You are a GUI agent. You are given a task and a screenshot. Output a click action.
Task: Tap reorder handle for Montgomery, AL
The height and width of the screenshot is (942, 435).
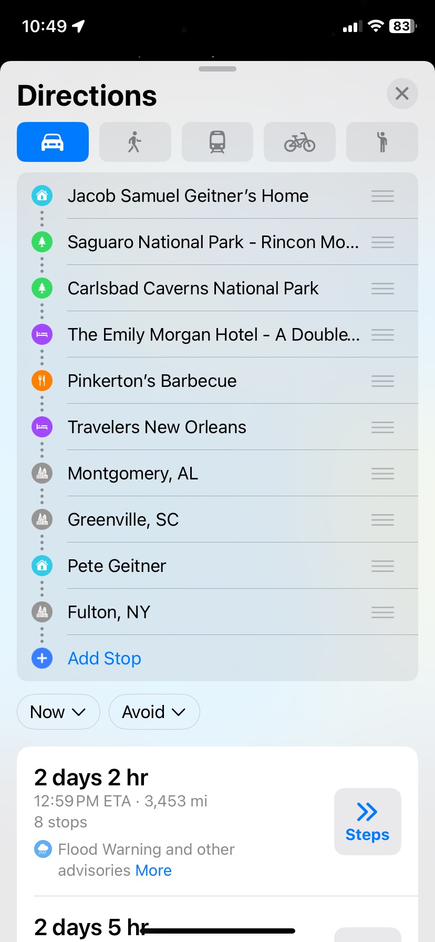click(x=382, y=474)
